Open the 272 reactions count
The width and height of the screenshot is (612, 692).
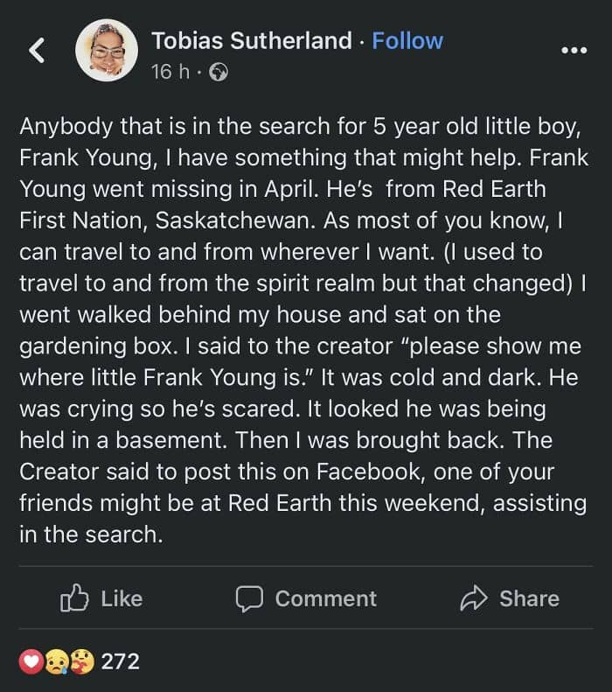[121, 661]
